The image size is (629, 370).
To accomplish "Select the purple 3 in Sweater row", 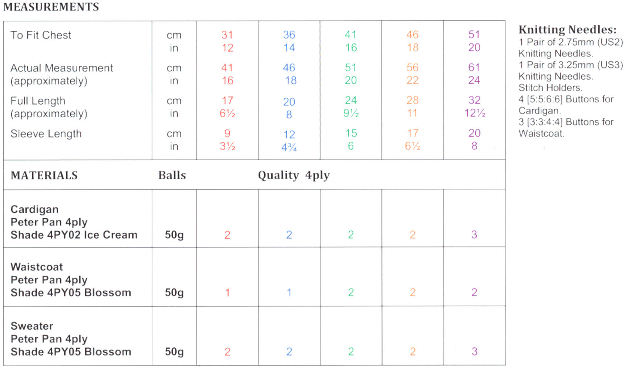I will pyautogui.click(x=474, y=351).
